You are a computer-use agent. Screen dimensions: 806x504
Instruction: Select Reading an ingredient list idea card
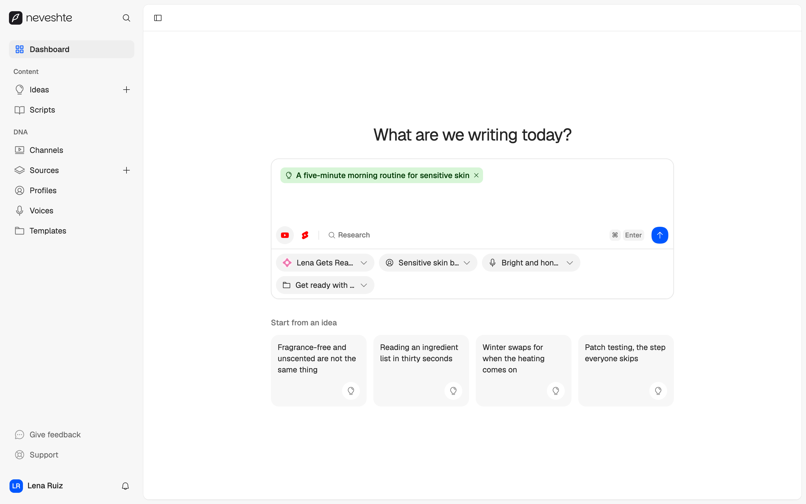click(x=421, y=371)
